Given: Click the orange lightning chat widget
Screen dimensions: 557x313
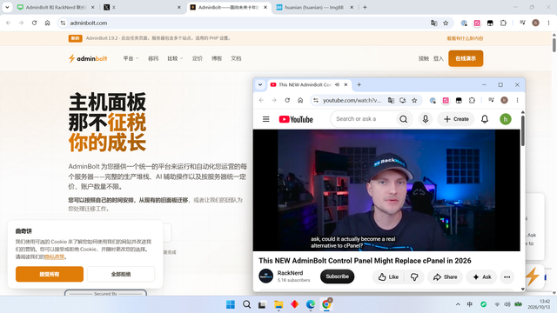Looking at the screenshot, I should click(532, 276).
